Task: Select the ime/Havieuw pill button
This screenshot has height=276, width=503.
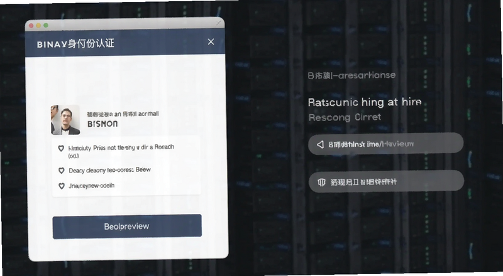Action: [x=385, y=144]
